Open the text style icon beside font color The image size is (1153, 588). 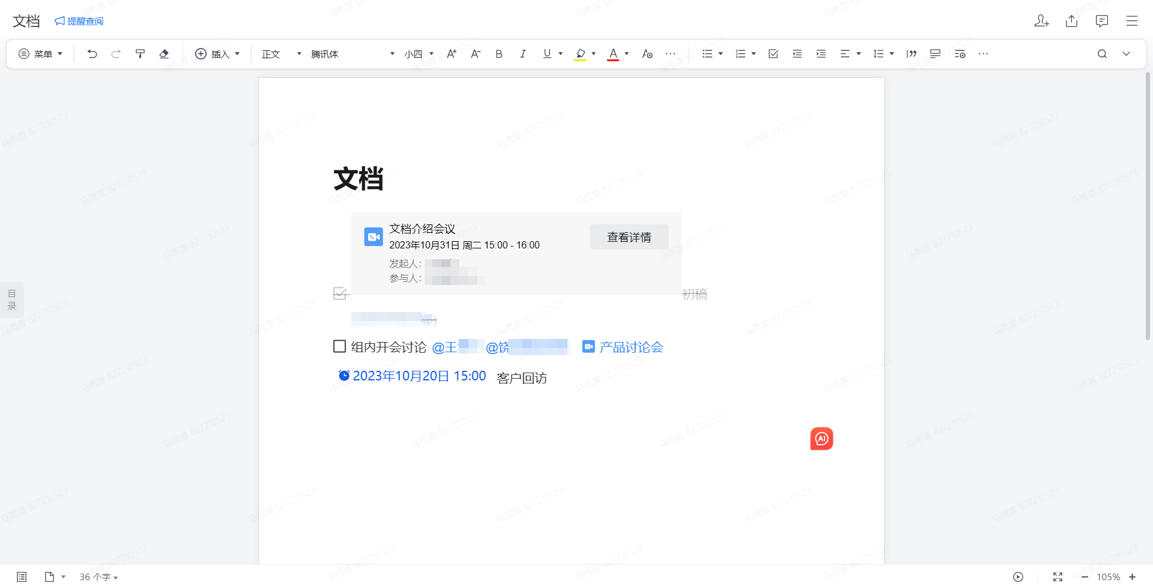(x=647, y=54)
